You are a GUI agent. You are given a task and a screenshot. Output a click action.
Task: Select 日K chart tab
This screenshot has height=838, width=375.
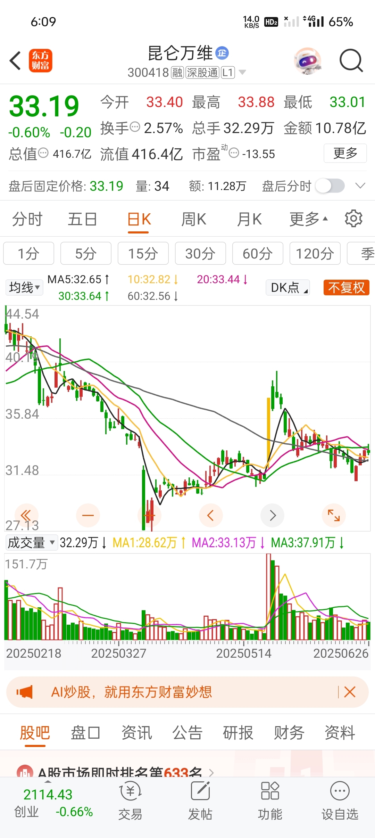pyautogui.click(x=139, y=219)
